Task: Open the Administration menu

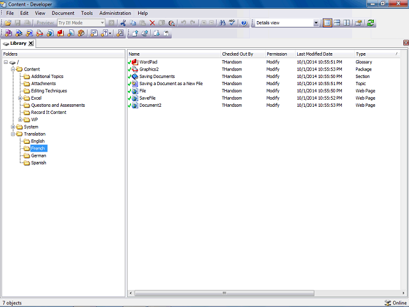Action: (115, 13)
